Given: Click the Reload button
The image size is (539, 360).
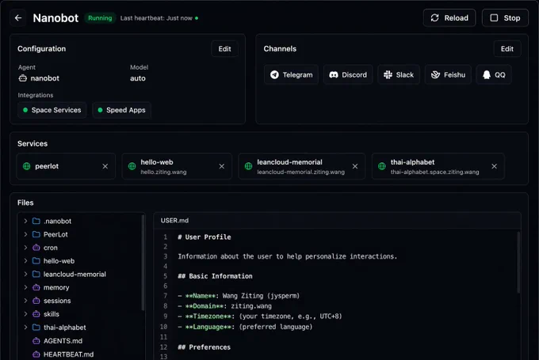Looking at the screenshot, I should pos(449,18).
